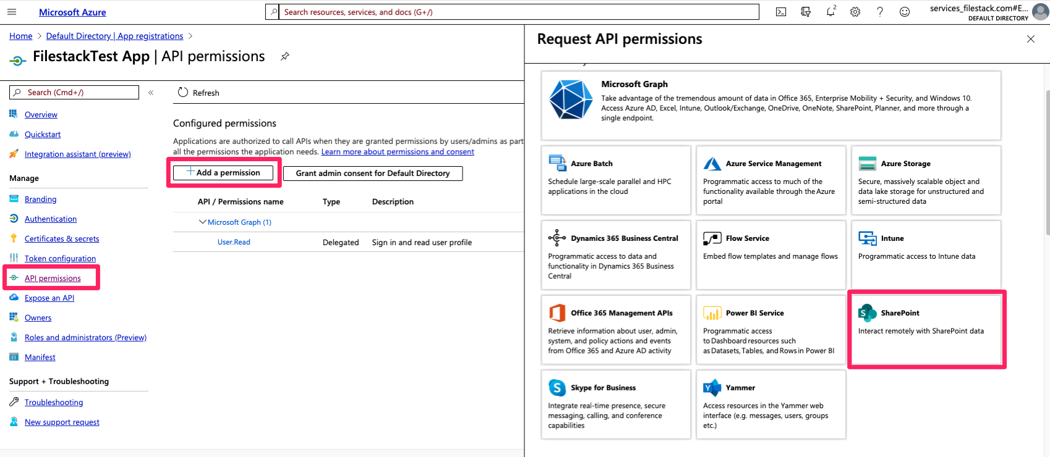The width and height of the screenshot is (1050, 457).
Task: Select API permissions in the sidebar
Action: [53, 279]
